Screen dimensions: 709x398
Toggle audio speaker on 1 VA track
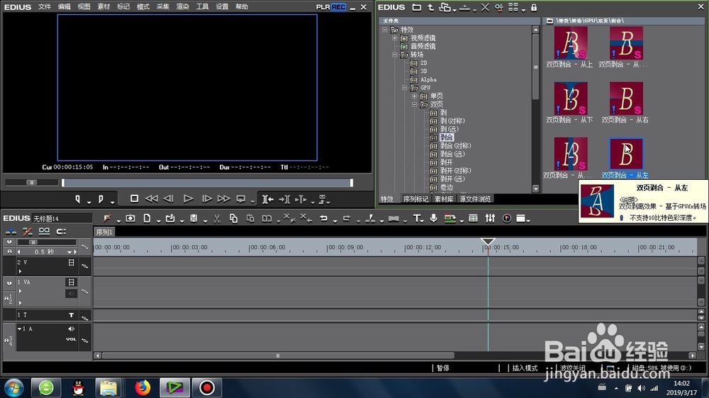point(71,294)
